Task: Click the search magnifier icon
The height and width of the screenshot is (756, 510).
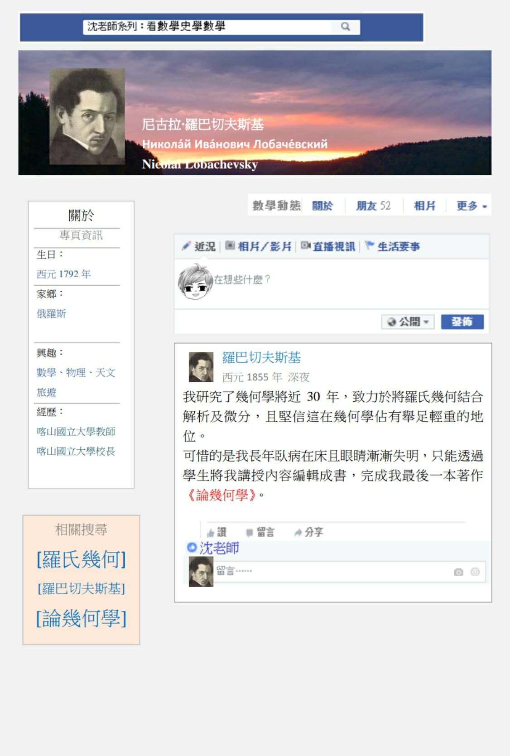Action: click(346, 27)
